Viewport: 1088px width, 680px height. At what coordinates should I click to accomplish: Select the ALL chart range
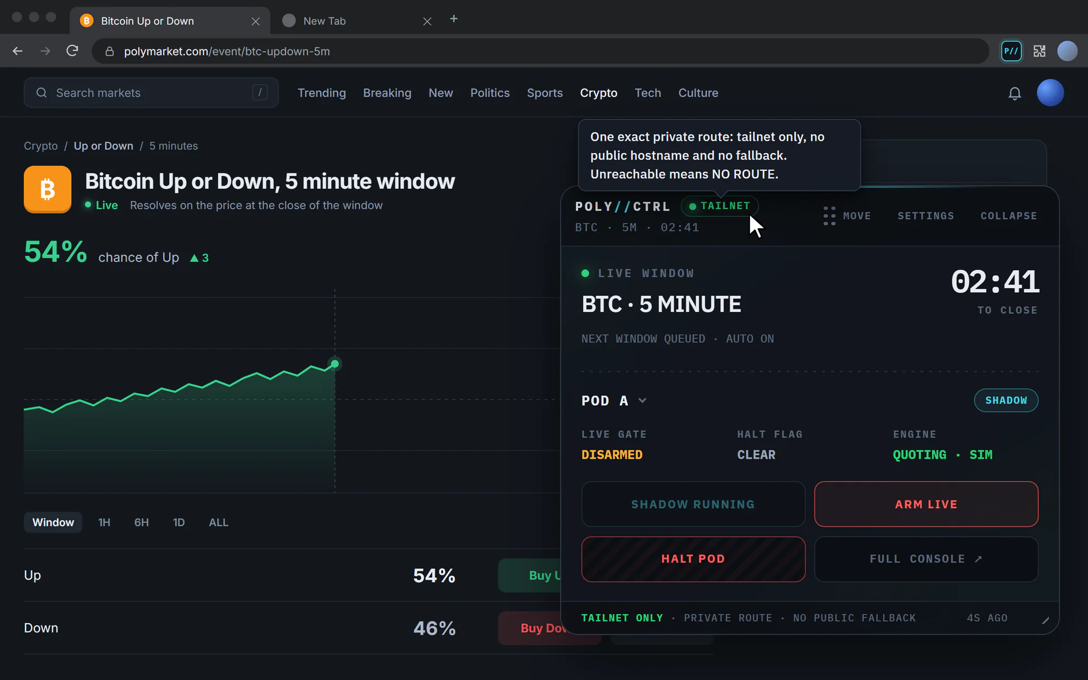tap(219, 522)
